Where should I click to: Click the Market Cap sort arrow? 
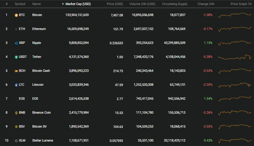(63, 4)
